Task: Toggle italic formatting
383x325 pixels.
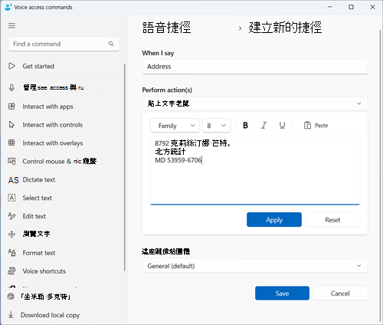Action: click(x=264, y=125)
